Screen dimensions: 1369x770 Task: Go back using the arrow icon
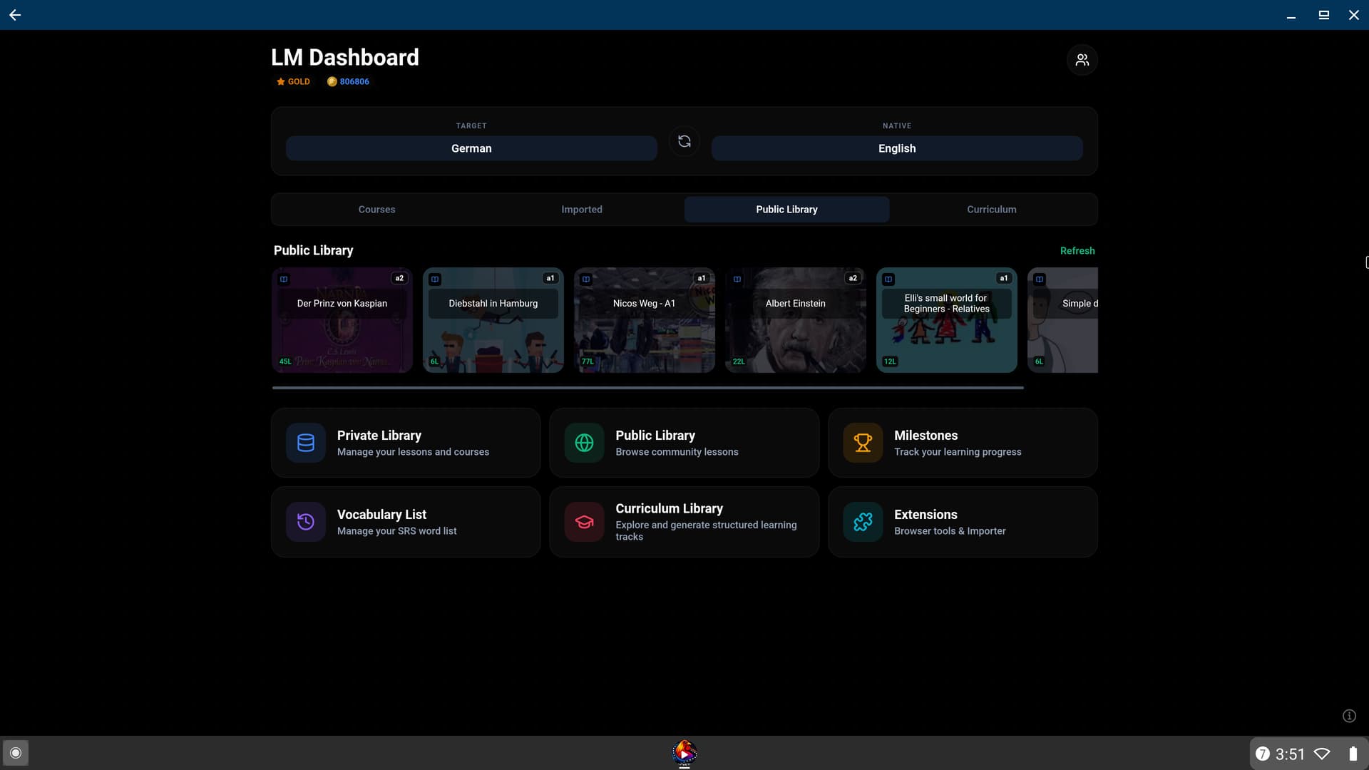(x=15, y=15)
